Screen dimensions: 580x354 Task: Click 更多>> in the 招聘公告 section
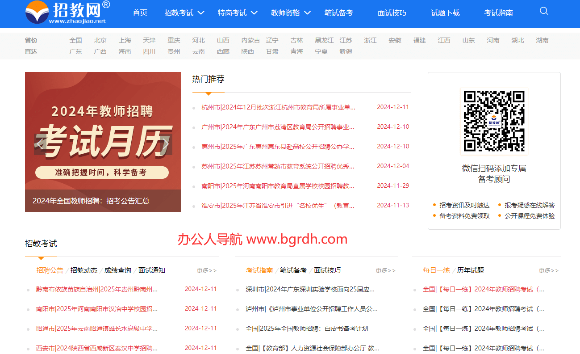206,270
